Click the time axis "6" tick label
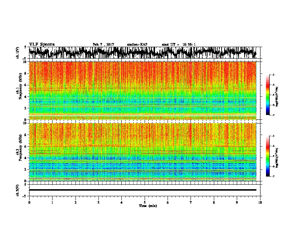 click(x=168, y=203)
